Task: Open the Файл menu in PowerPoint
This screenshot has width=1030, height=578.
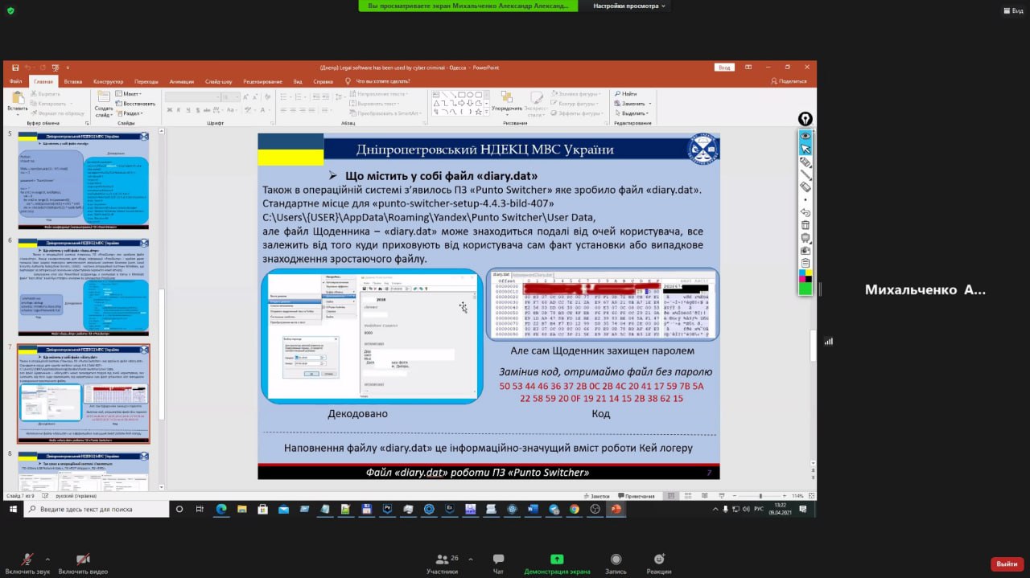Action: tap(15, 81)
